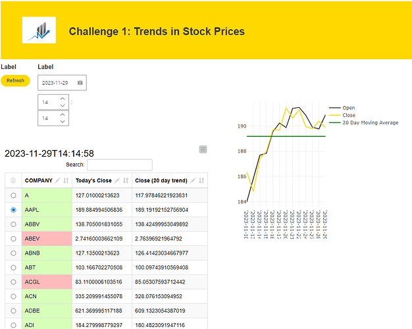The image size is (412, 329).
Task: Click the Refresh button
Action: pyautogui.click(x=15, y=81)
